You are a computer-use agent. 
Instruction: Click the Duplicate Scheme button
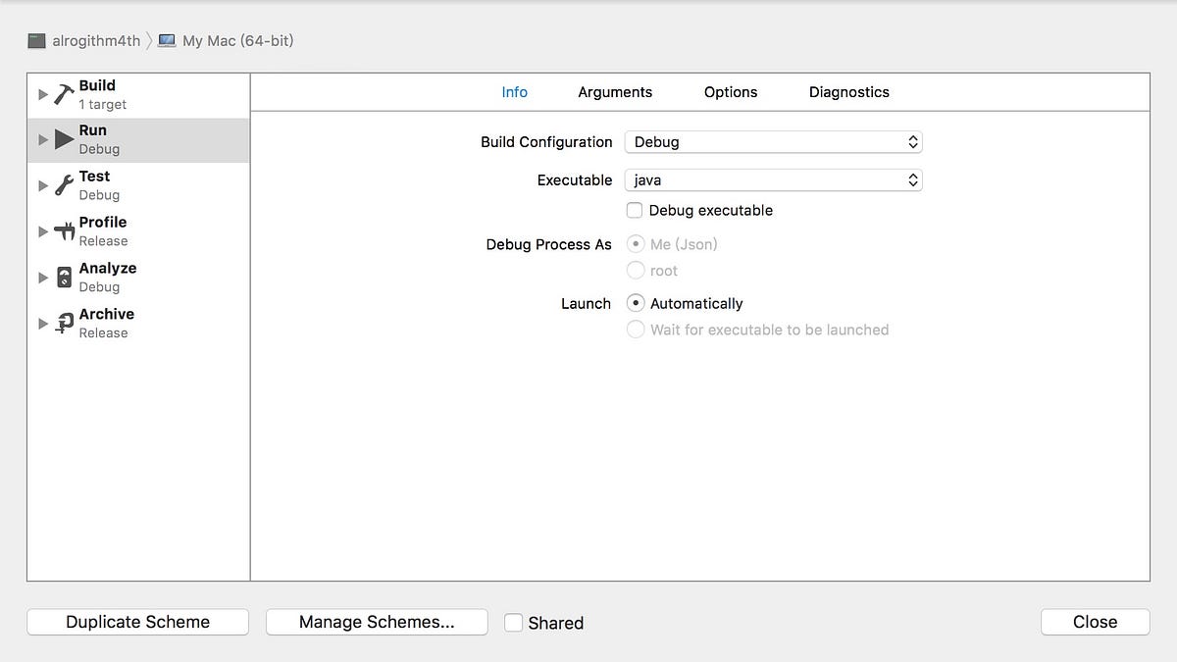(x=137, y=622)
